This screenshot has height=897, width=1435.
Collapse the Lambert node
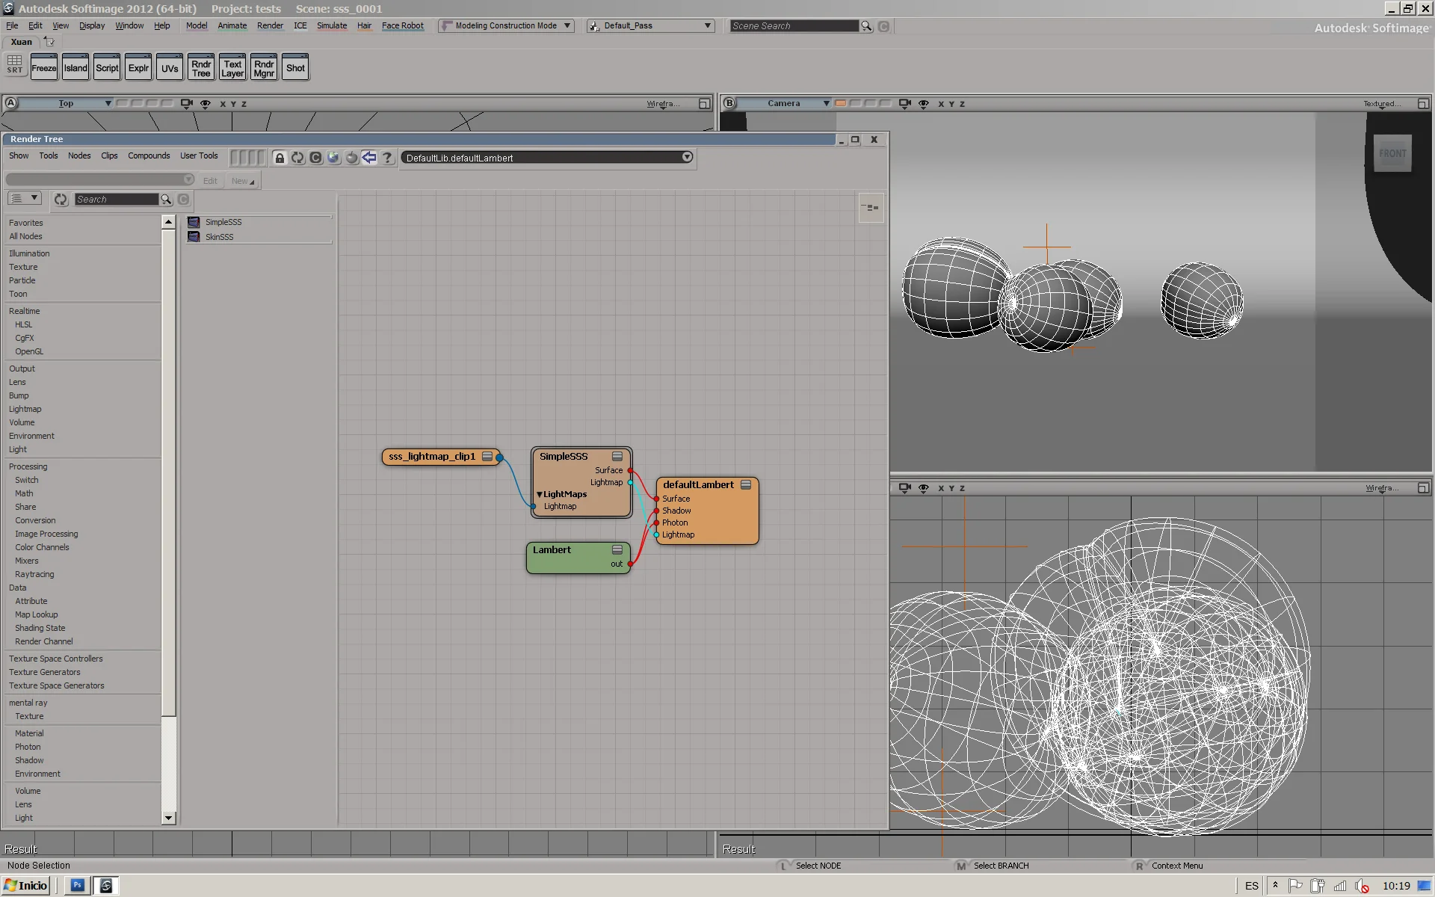tap(617, 550)
